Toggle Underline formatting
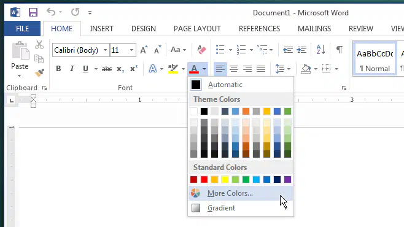 (x=85, y=69)
